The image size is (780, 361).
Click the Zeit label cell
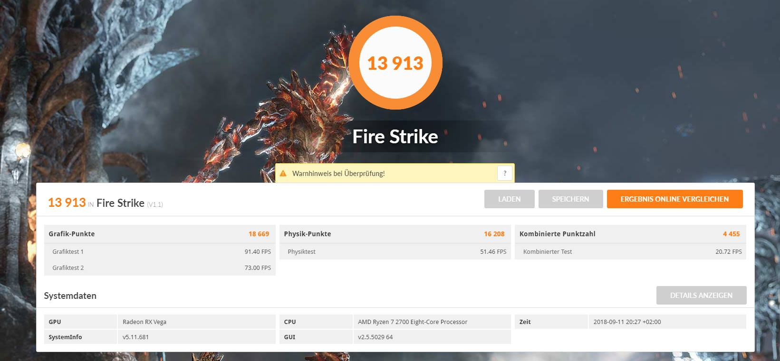[x=551, y=322]
